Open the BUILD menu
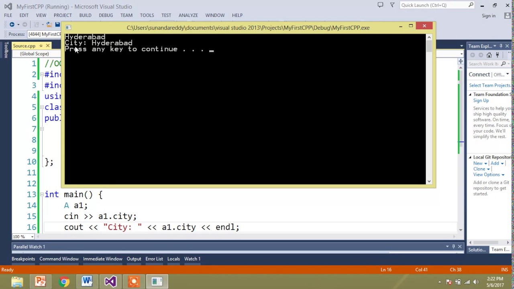The width and height of the screenshot is (514, 289). click(85, 15)
